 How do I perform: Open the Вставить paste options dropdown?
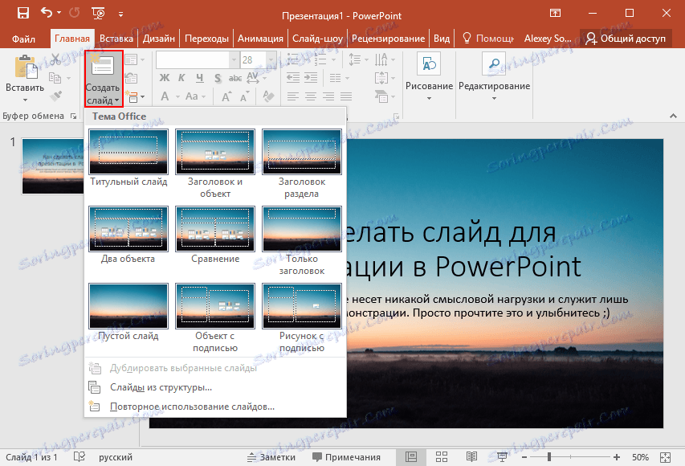(x=25, y=100)
